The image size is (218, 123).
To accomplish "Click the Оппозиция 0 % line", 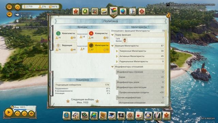I will [x=82, y=93].
